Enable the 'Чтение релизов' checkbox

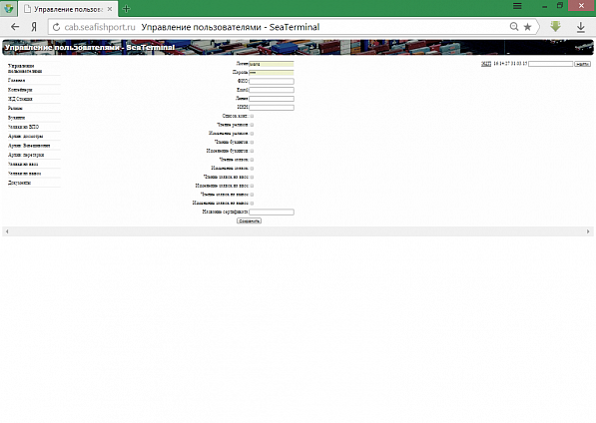pos(252,125)
